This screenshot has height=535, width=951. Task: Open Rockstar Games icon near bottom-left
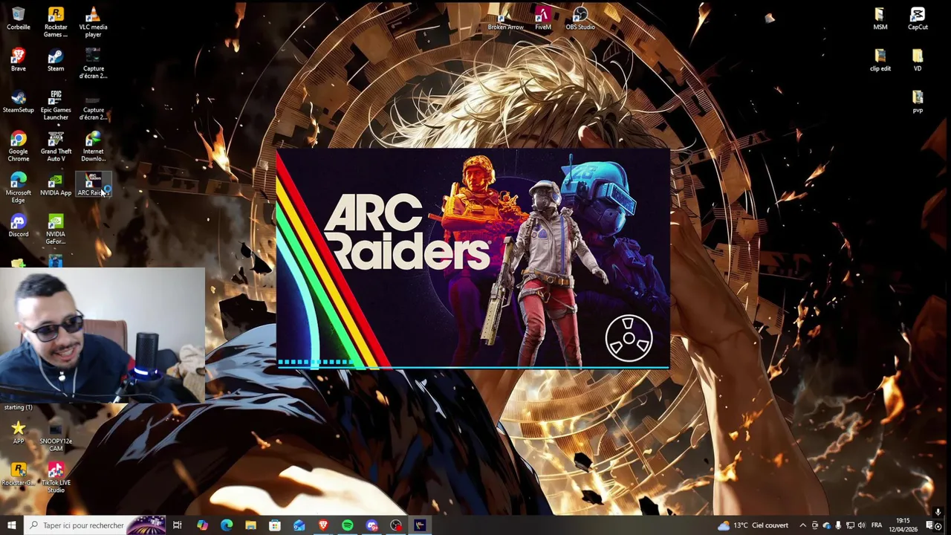[x=19, y=474]
